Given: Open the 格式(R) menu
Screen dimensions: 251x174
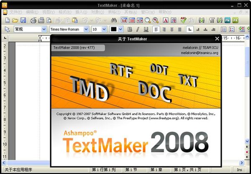Looking at the screenshot, I should click(65, 12).
